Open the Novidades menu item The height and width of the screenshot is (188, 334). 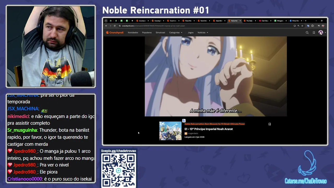(133, 33)
